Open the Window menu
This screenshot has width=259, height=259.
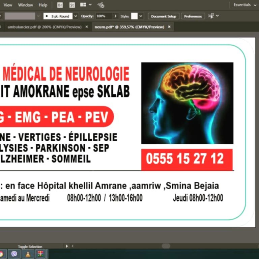tap(26, 5)
